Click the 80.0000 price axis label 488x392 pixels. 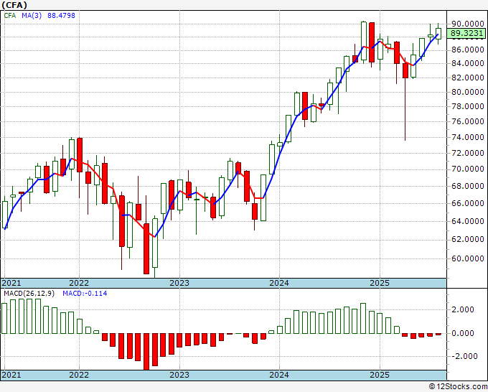467,92
